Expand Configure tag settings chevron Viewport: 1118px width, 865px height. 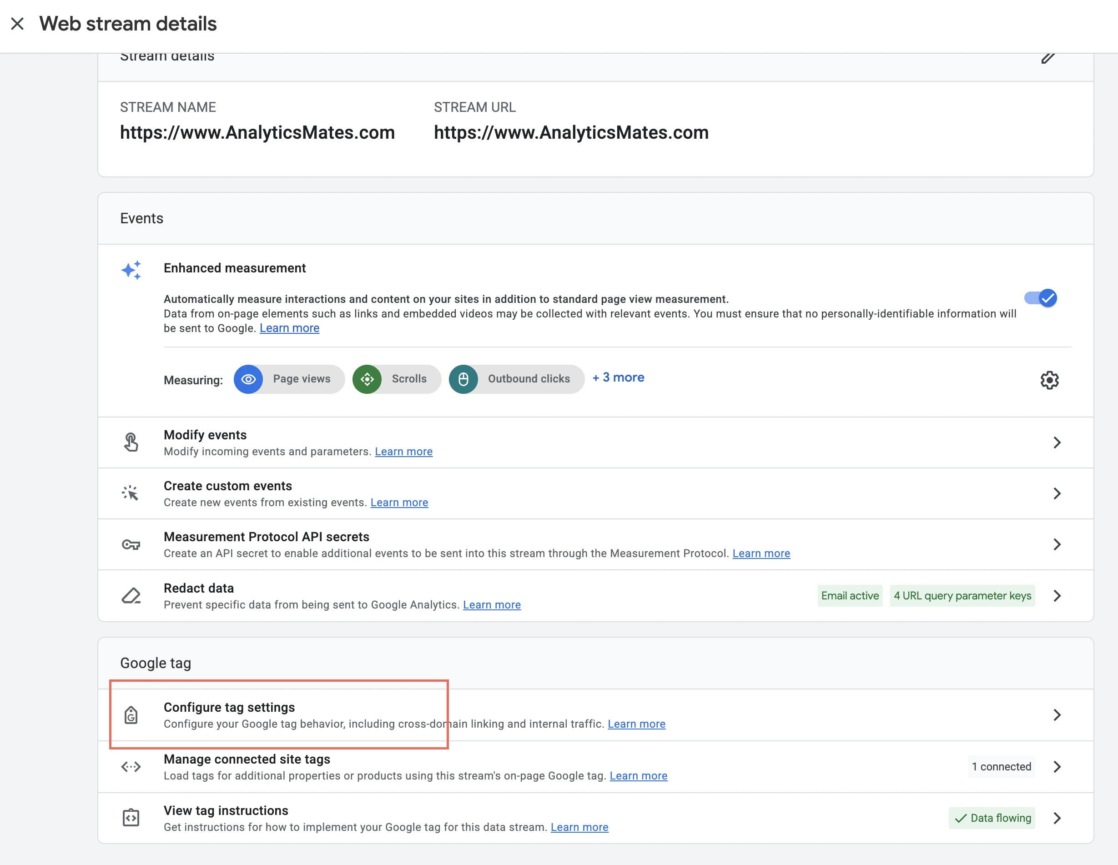click(1057, 715)
